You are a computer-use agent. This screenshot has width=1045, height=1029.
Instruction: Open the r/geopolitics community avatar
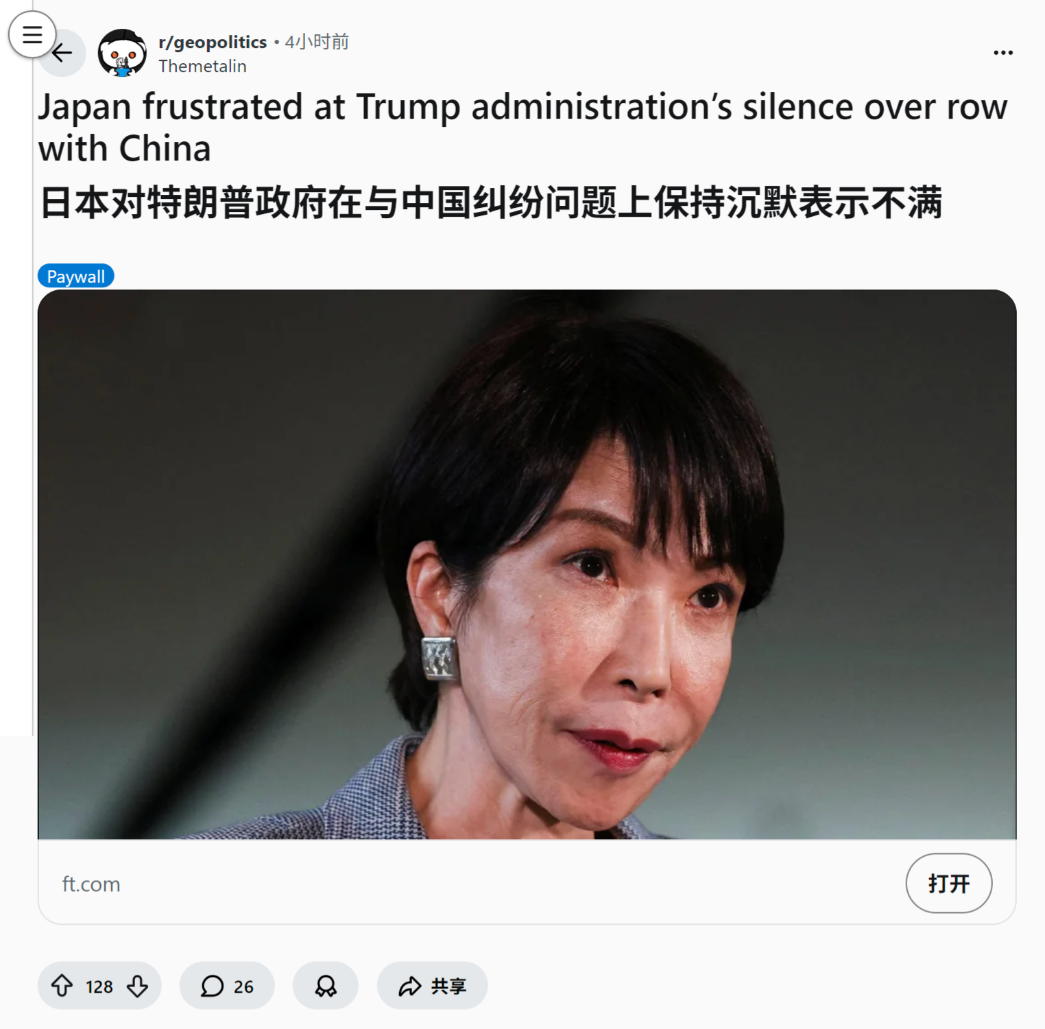tap(122, 53)
